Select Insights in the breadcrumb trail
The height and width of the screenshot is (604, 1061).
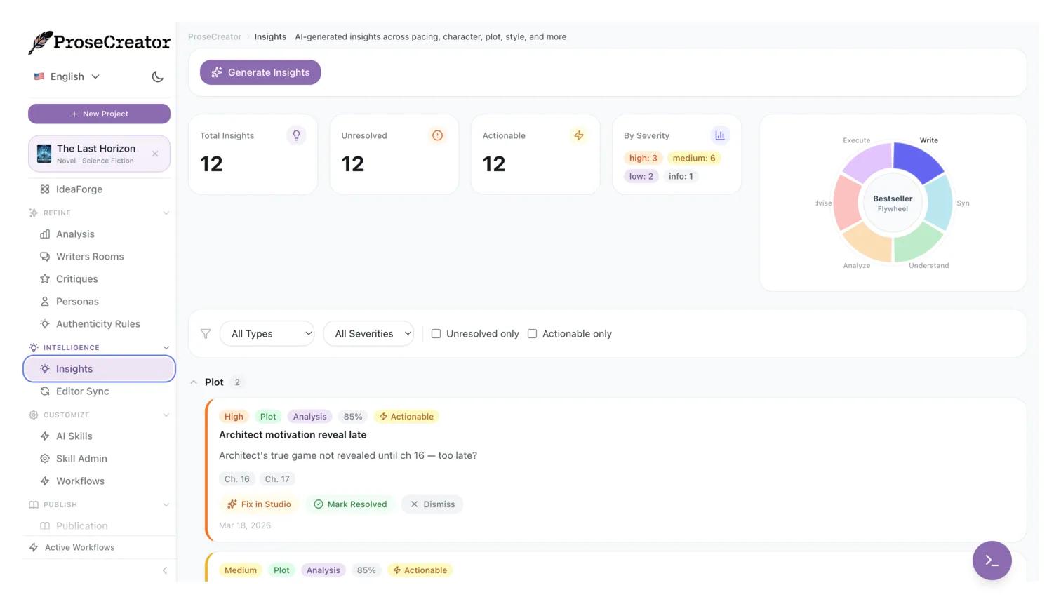[270, 36]
